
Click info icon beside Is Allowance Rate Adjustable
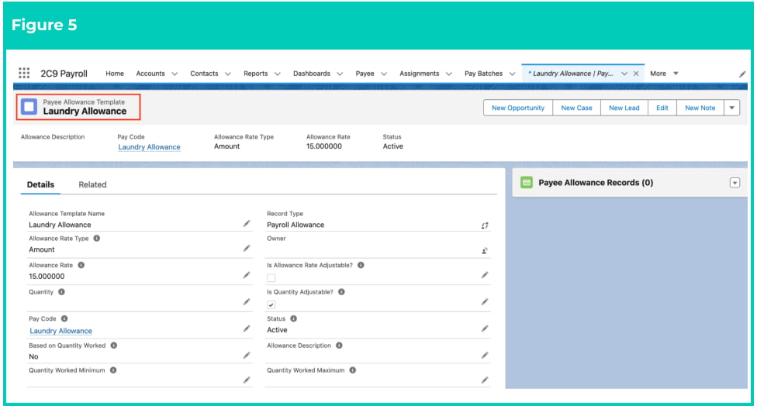coord(361,265)
